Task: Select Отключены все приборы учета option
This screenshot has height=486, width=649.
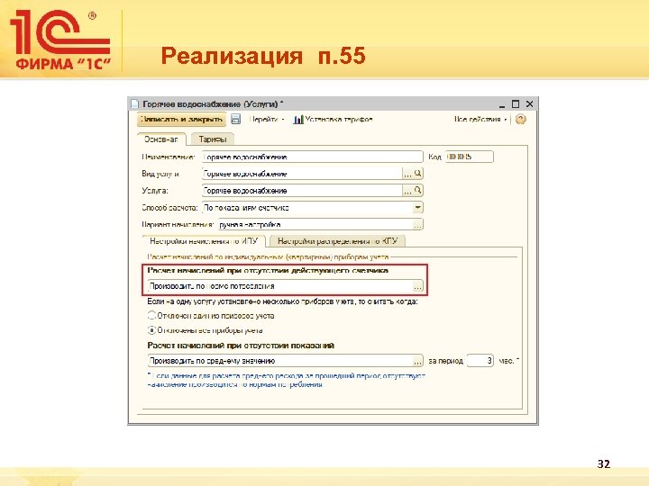Action: coord(206,330)
